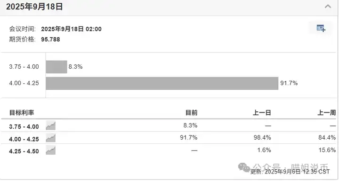Select the 4.25 - 4.50 table row label
This screenshot has width=339, height=181.
coord(24,151)
